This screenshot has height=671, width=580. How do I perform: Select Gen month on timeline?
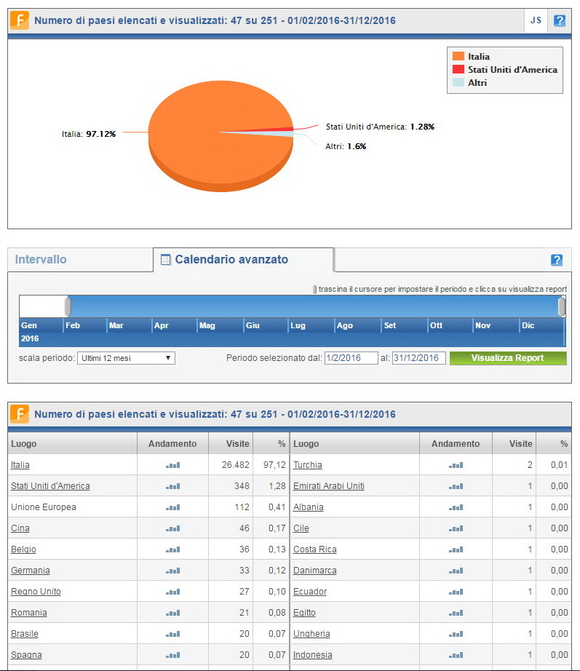pyautogui.click(x=29, y=325)
